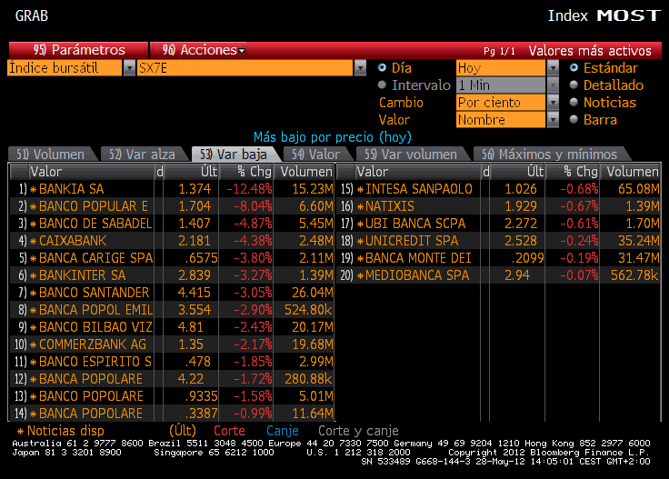Open the Por ciento dropdown arrow
669x479 pixels.
(553, 103)
